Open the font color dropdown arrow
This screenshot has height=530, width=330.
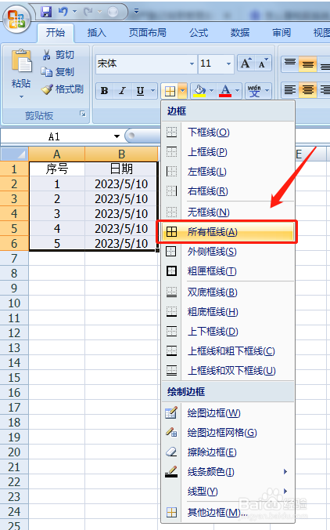(x=237, y=91)
